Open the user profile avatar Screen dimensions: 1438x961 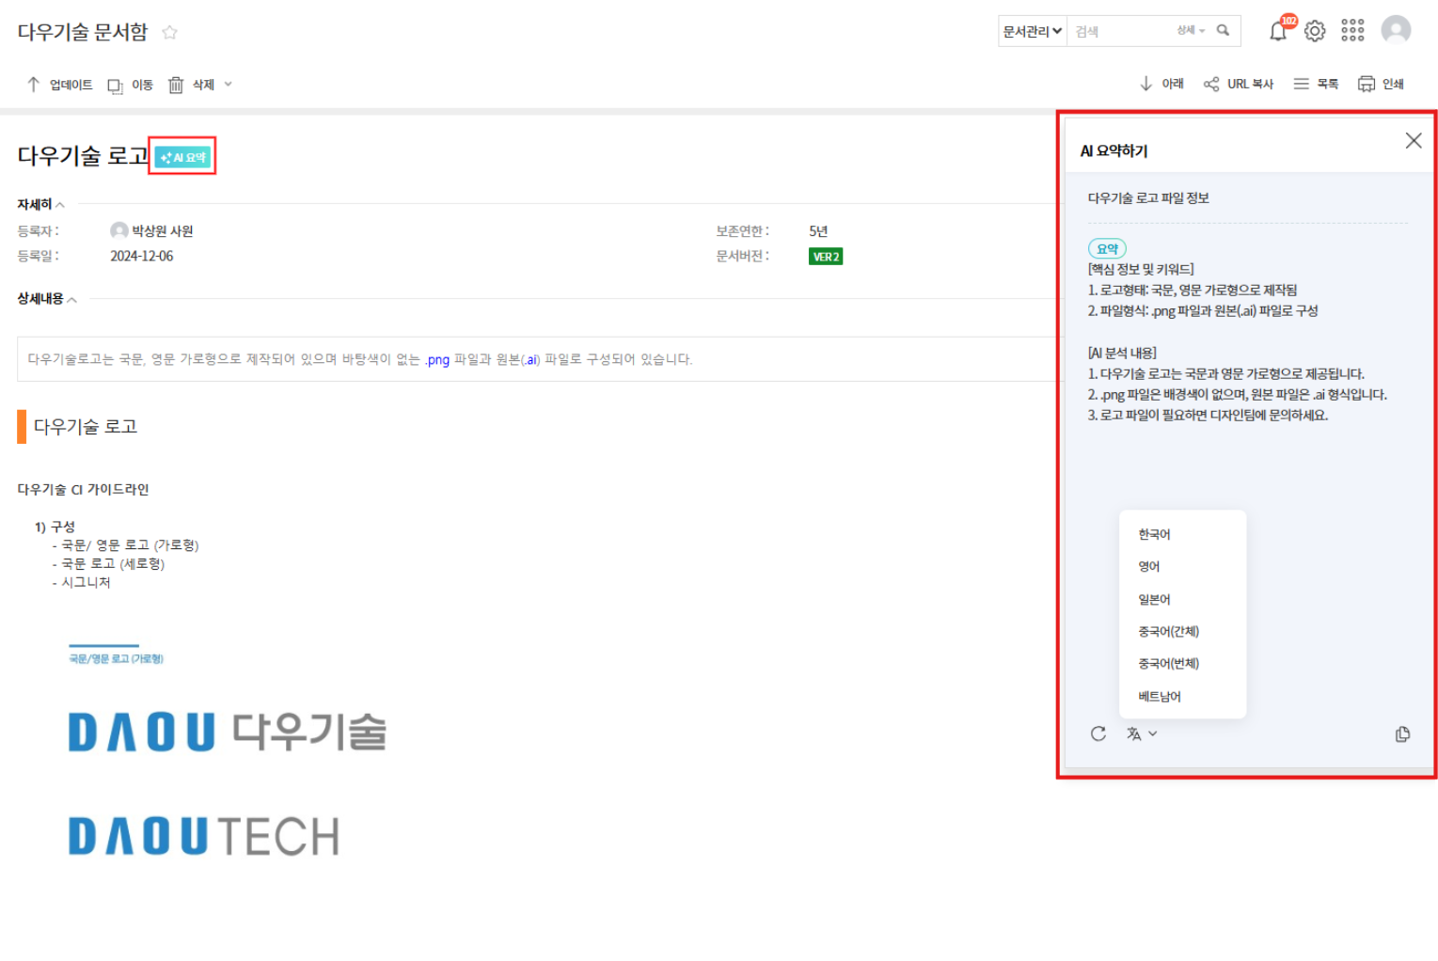click(1396, 30)
